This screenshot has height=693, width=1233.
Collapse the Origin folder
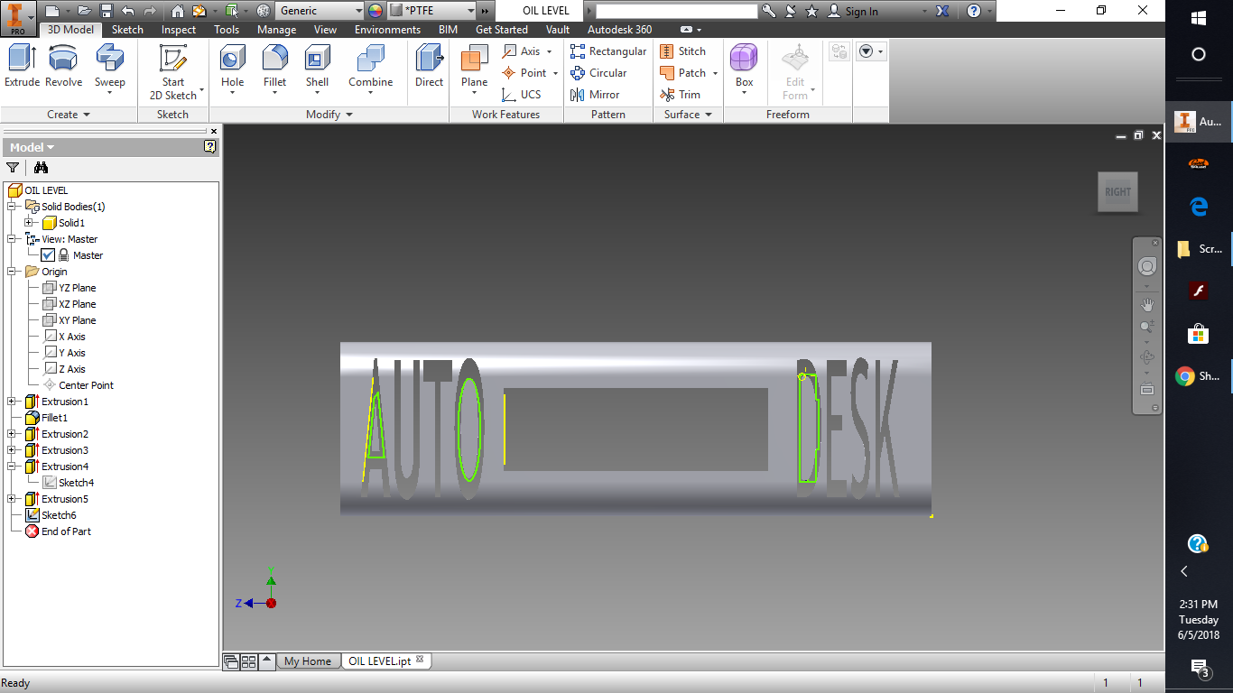point(12,272)
